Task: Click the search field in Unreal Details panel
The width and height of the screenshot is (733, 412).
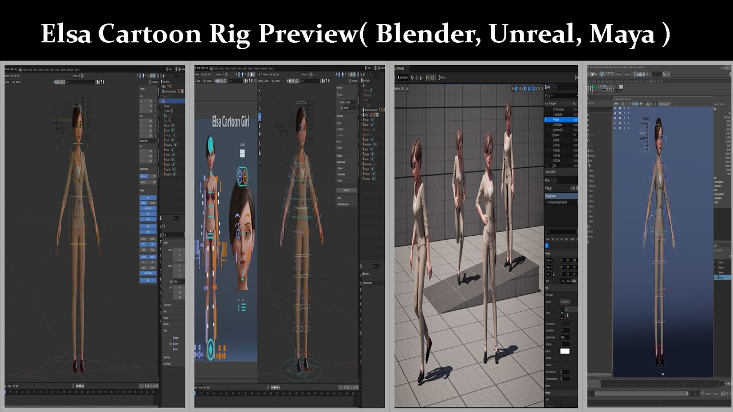Action: [x=561, y=232]
